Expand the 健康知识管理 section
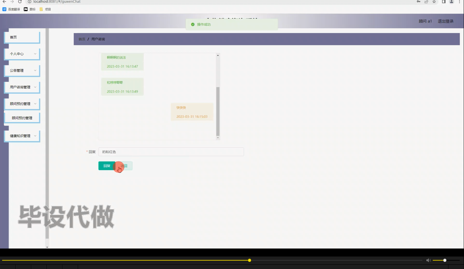Image resolution: width=464 pixels, height=269 pixels. (22, 136)
